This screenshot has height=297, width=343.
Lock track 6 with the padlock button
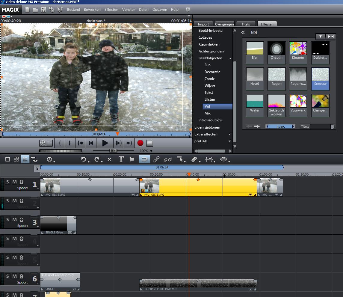click(21, 276)
